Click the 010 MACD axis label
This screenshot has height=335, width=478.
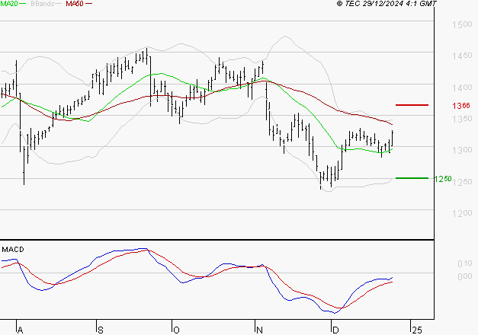click(465, 263)
